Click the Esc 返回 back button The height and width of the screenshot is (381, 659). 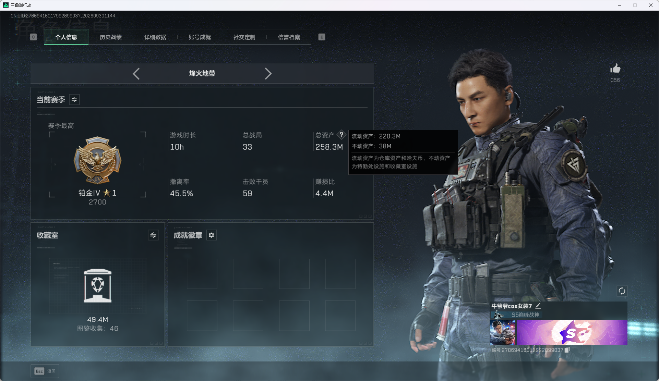[45, 371]
